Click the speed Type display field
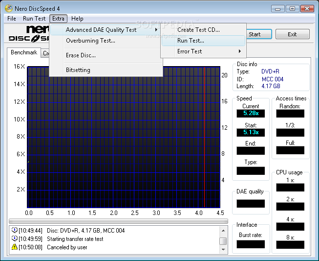The height and width of the screenshot is (261, 319). click(251, 171)
